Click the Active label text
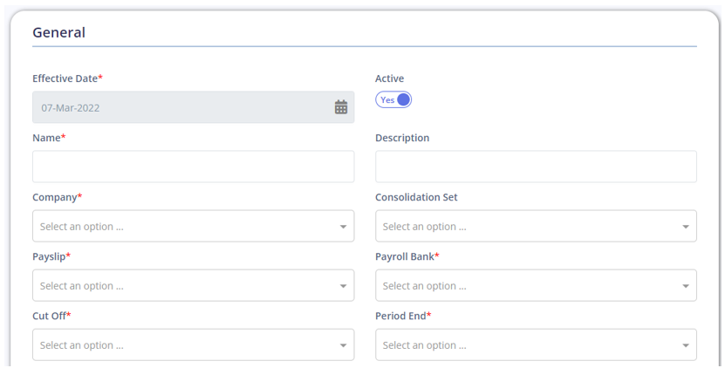This screenshot has width=725, height=368. click(x=389, y=78)
